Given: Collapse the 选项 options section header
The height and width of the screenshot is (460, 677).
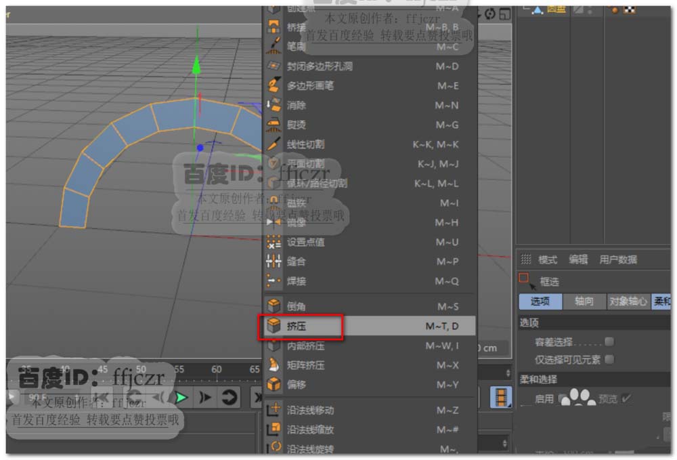Looking at the screenshot, I should click(x=594, y=322).
